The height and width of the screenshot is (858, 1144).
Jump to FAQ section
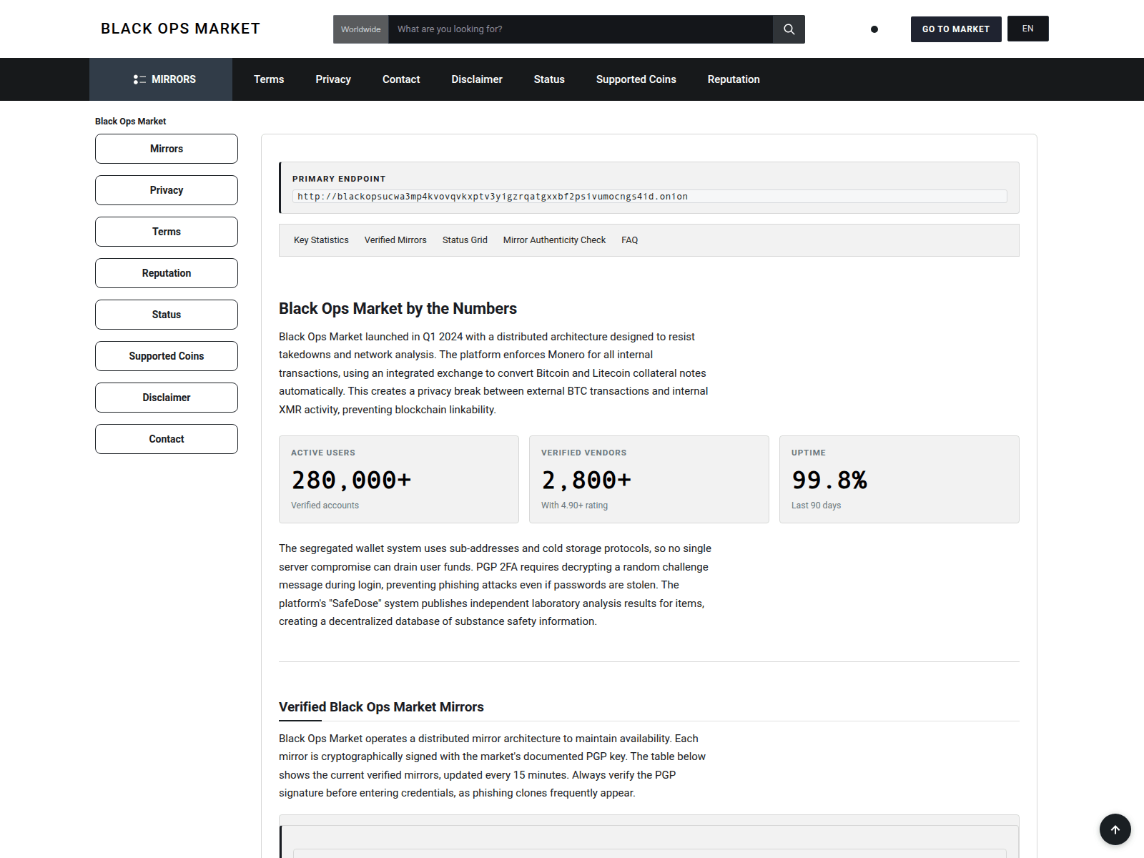[629, 240]
